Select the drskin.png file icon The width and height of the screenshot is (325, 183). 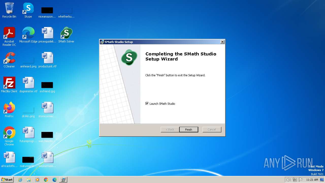(28, 112)
